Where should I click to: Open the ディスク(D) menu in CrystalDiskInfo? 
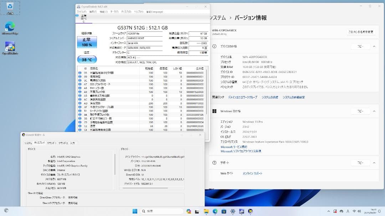(x=125, y=11)
